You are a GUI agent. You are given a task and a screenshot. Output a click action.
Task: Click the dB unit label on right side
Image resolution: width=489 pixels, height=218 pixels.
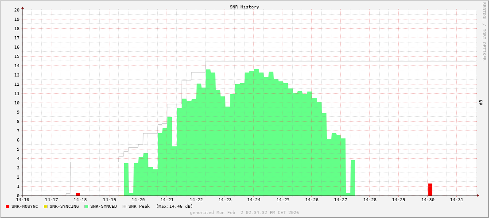pyautogui.click(x=481, y=103)
